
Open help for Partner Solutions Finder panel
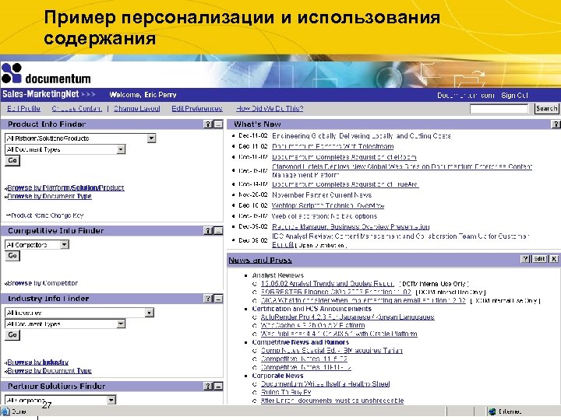pyautogui.click(x=208, y=386)
